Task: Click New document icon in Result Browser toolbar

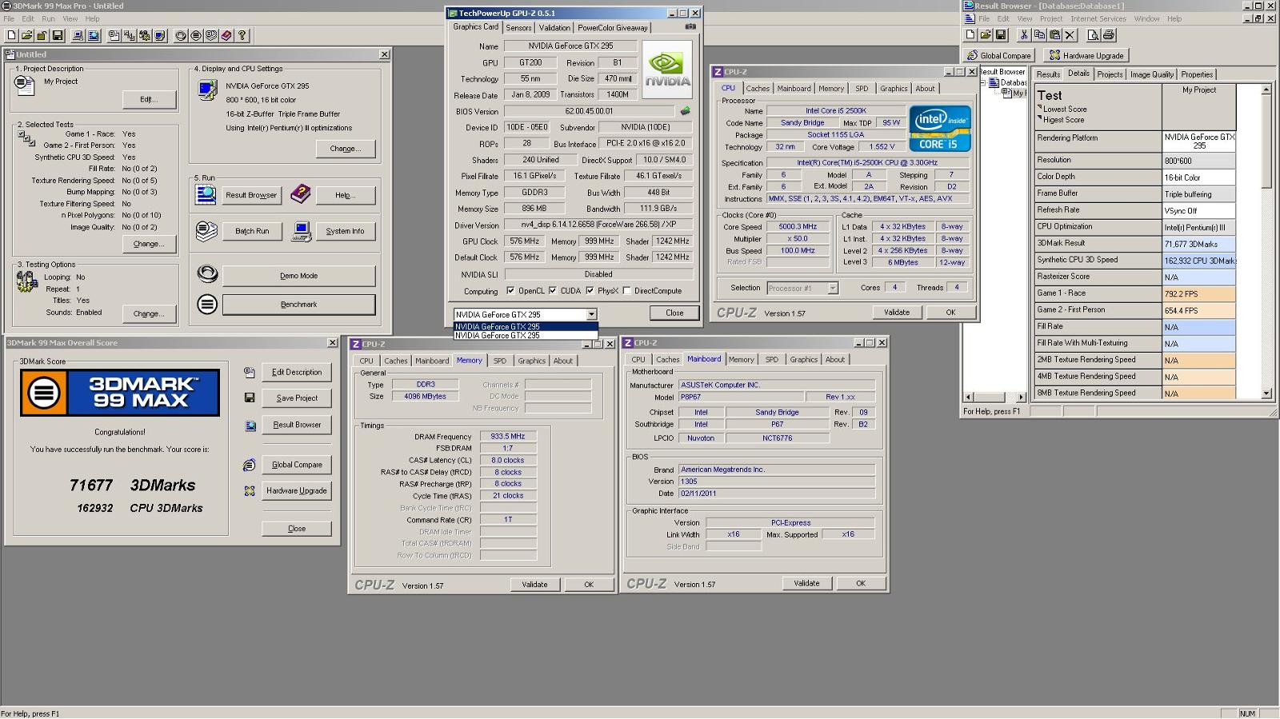Action: click(970, 35)
